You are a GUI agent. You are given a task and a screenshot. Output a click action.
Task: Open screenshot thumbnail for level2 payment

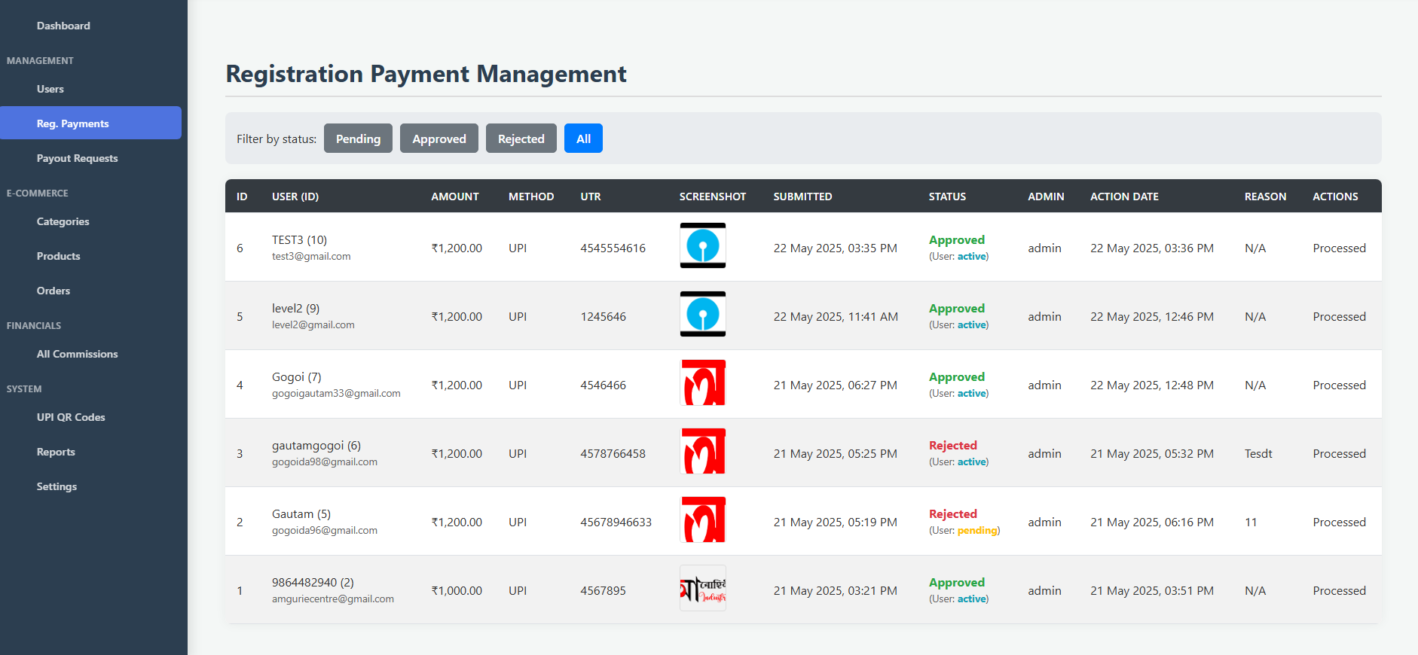click(702, 314)
